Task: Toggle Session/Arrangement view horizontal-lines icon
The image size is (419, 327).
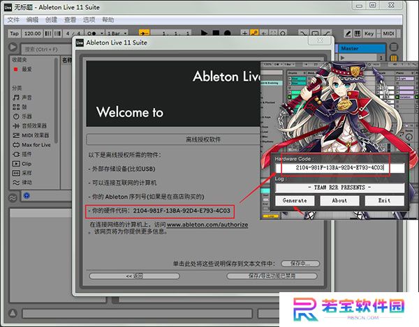Action: click(x=394, y=47)
